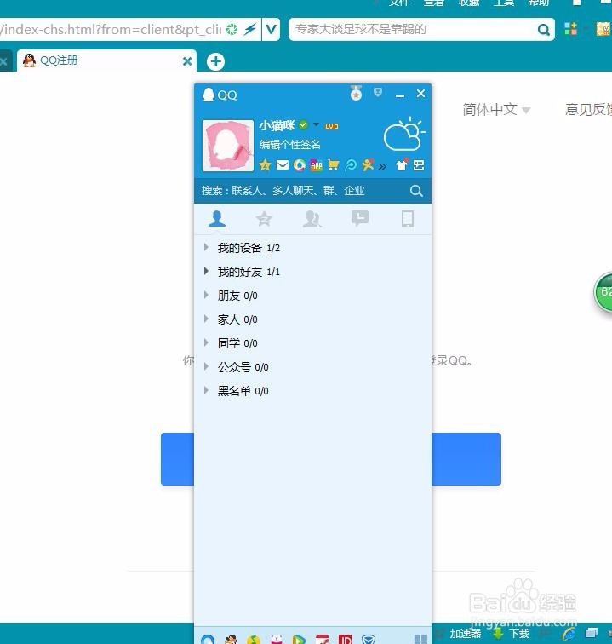Open the QQ Music icon at bottom bar
612x644 pixels.
click(254, 640)
